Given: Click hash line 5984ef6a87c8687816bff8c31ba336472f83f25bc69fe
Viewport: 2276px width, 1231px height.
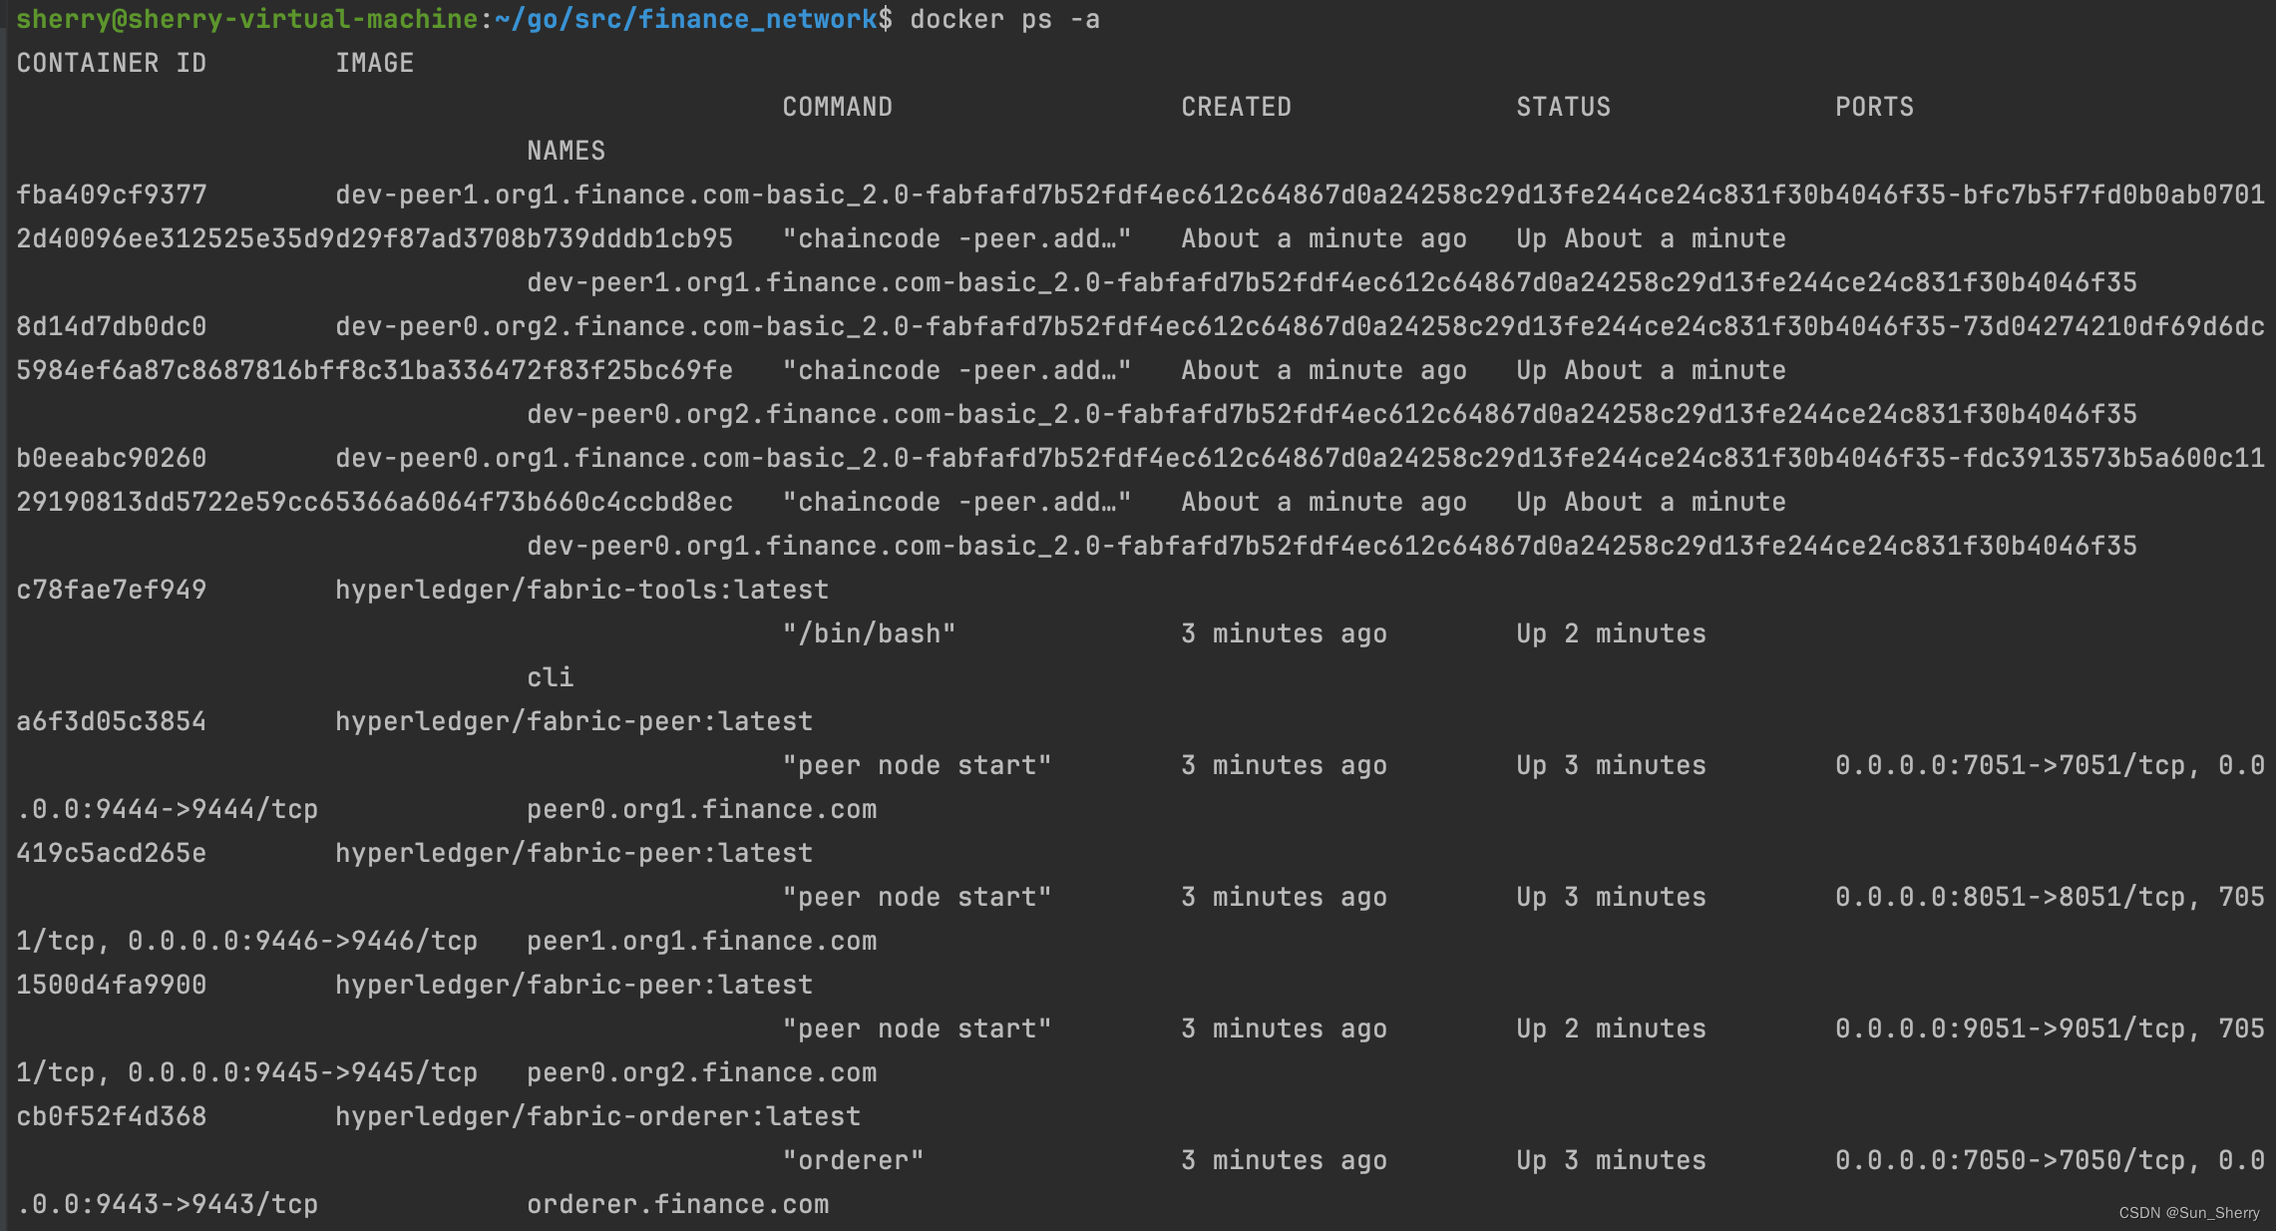Looking at the screenshot, I should [375, 371].
